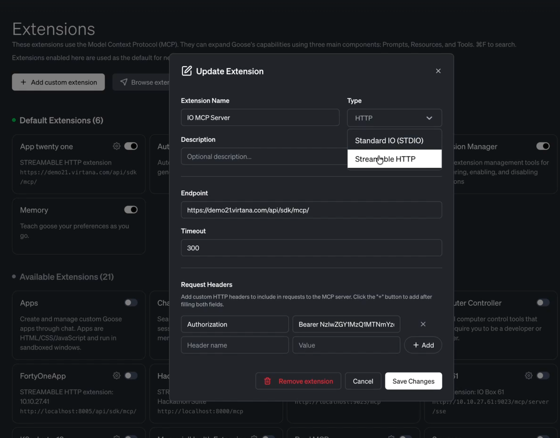Remove the Authorization header row

click(423, 324)
